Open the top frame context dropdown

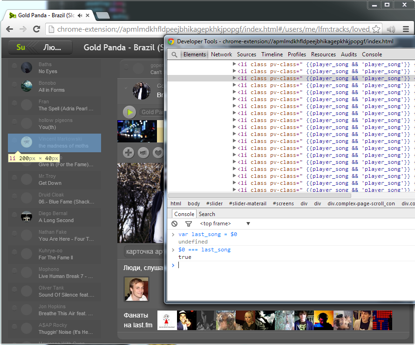pyautogui.click(x=225, y=224)
